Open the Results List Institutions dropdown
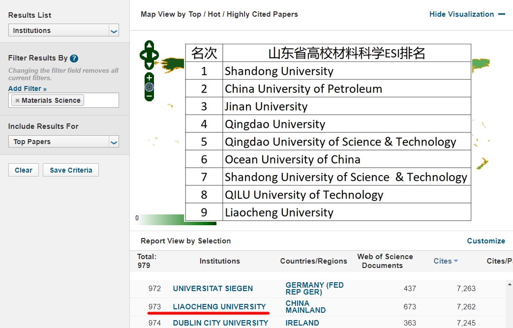513x328 pixels. point(64,30)
